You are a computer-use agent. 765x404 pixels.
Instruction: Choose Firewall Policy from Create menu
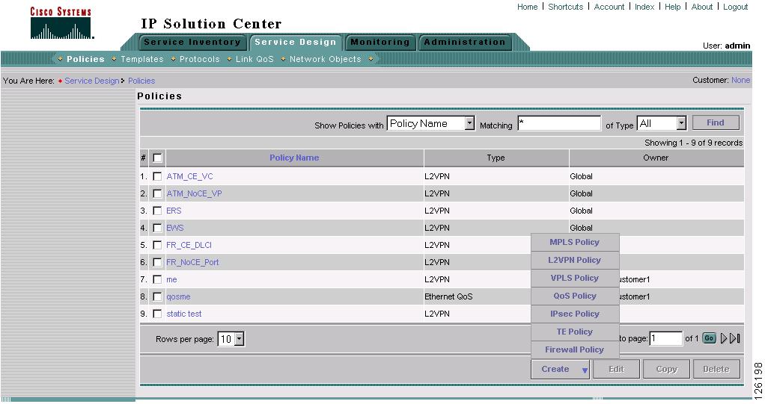pyautogui.click(x=575, y=349)
